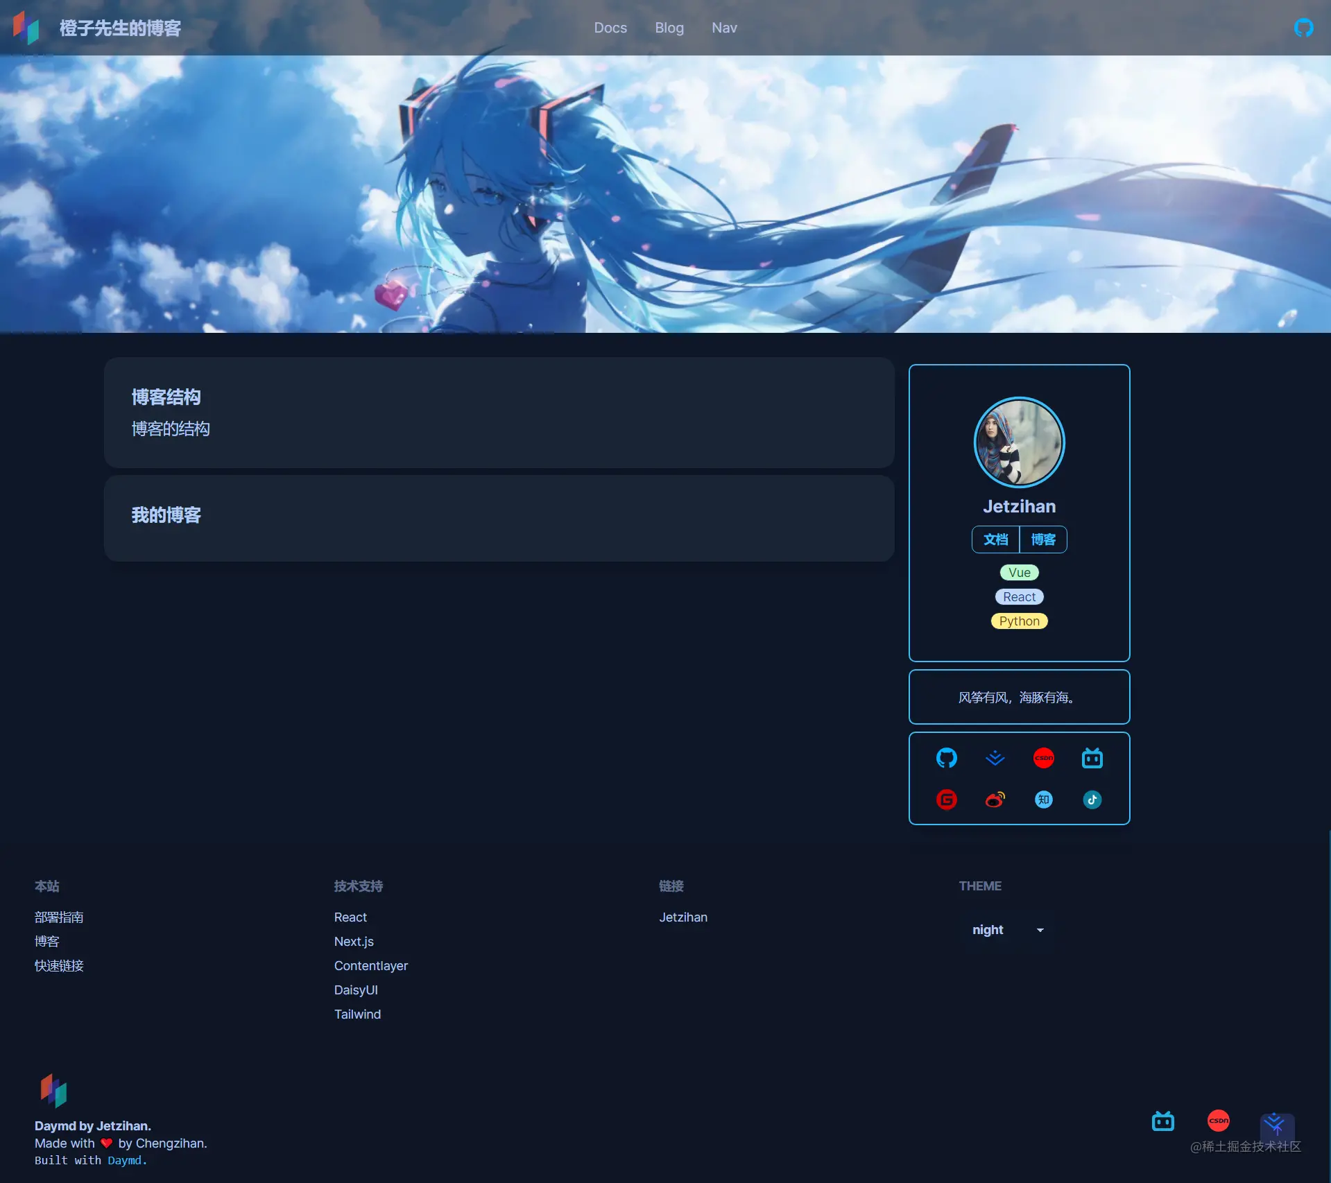Viewport: 1331px width, 1183px height.
Task: Open CSDN from the social links card
Action: pyautogui.click(x=1043, y=758)
